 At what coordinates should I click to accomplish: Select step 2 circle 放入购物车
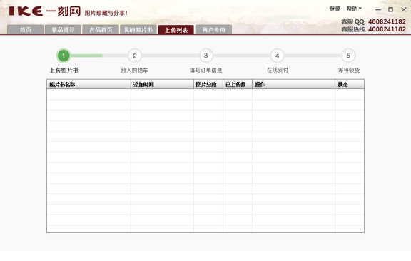click(135, 56)
